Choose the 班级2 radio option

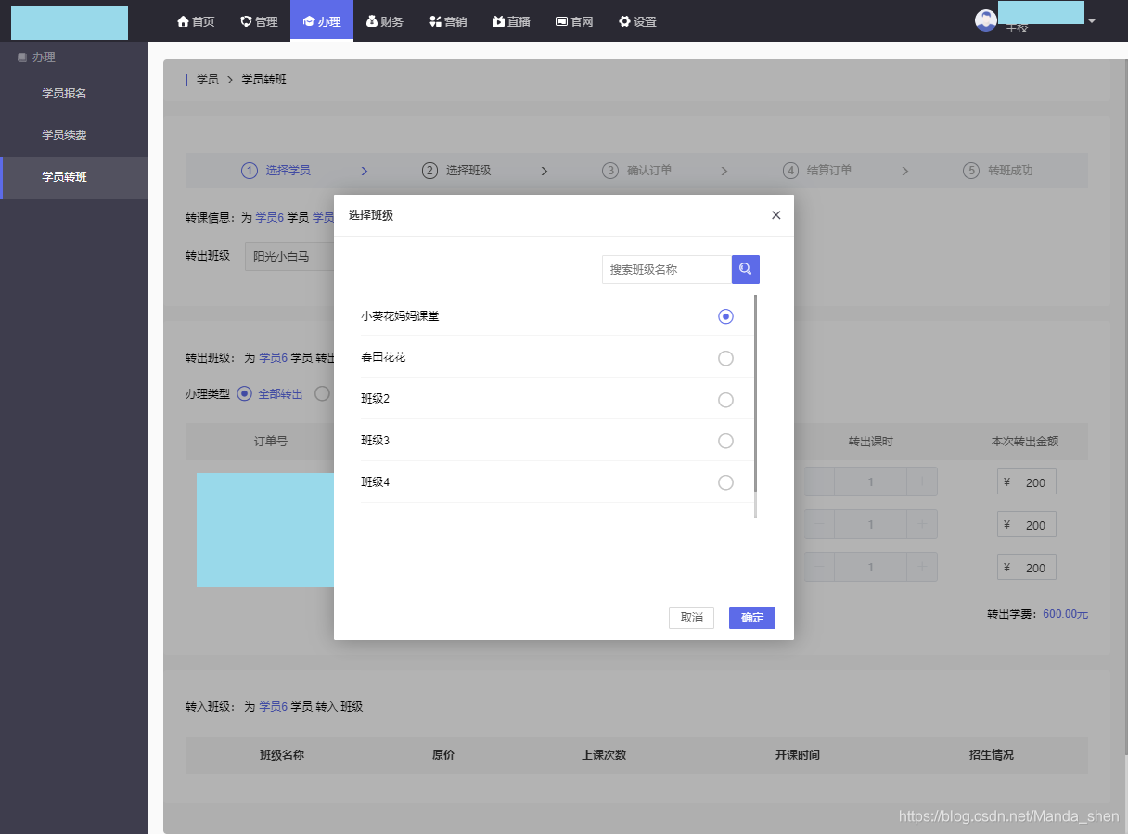click(x=725, y=400)
